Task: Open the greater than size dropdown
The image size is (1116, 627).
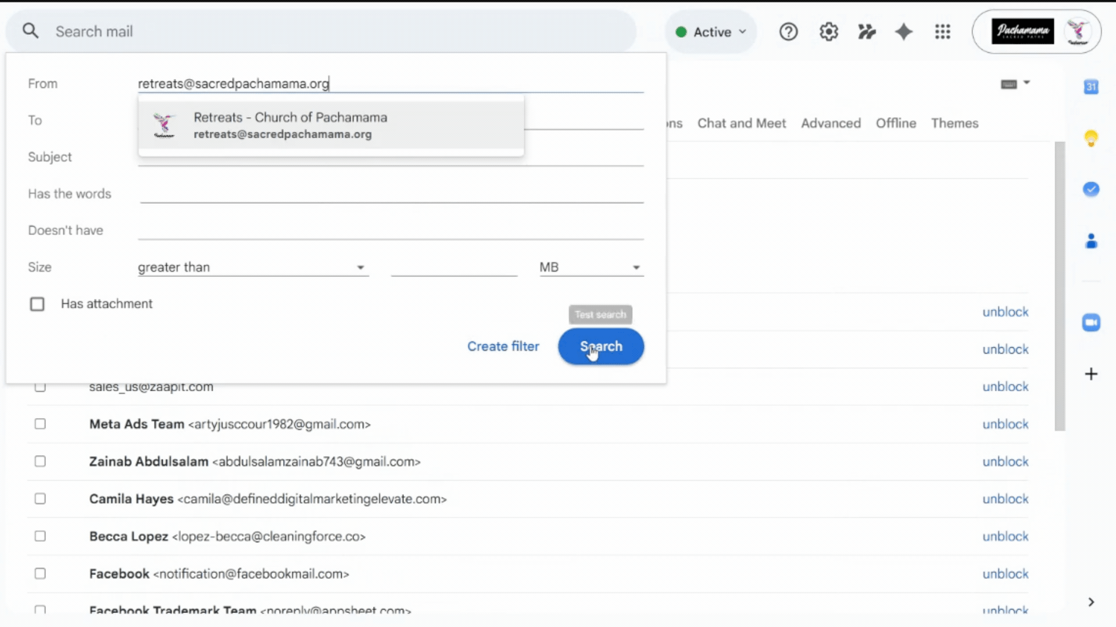Action: point(253,267)
